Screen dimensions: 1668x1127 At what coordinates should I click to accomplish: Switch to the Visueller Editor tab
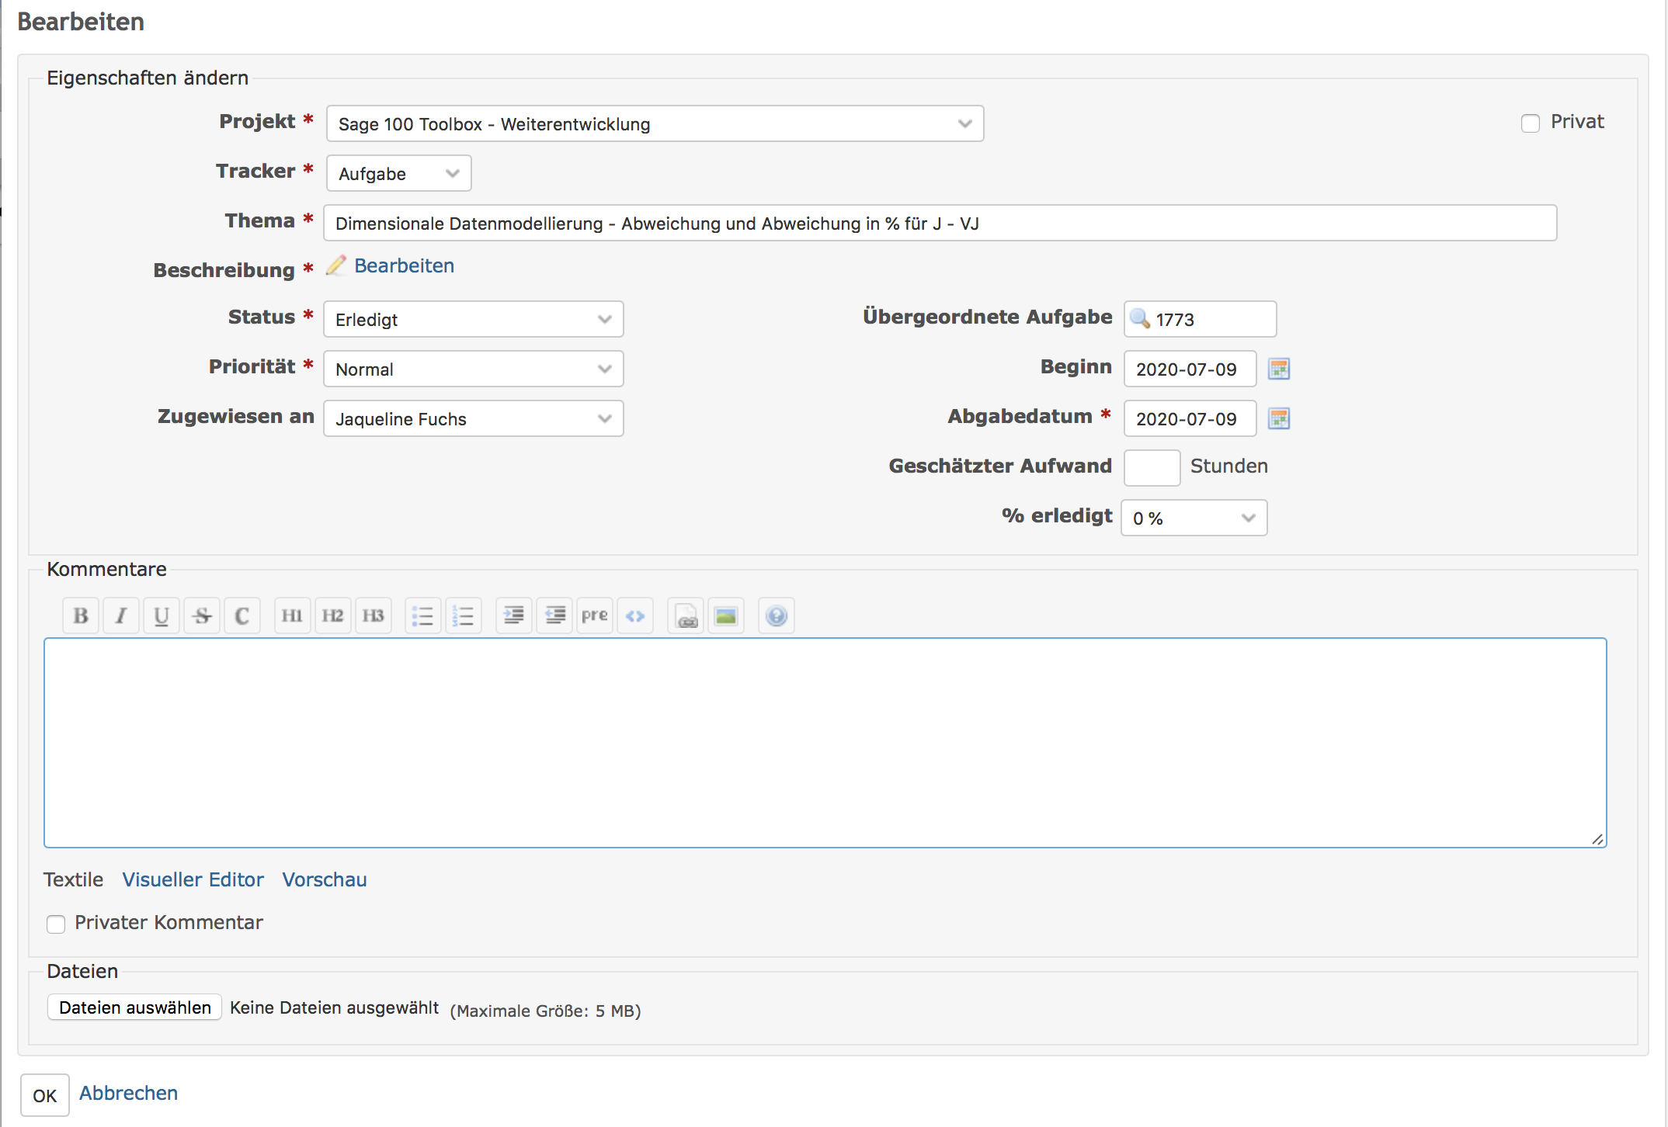pos(193,879)
